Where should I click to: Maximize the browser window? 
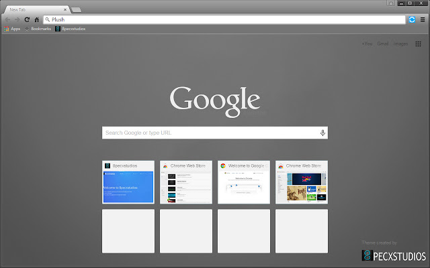410,3
